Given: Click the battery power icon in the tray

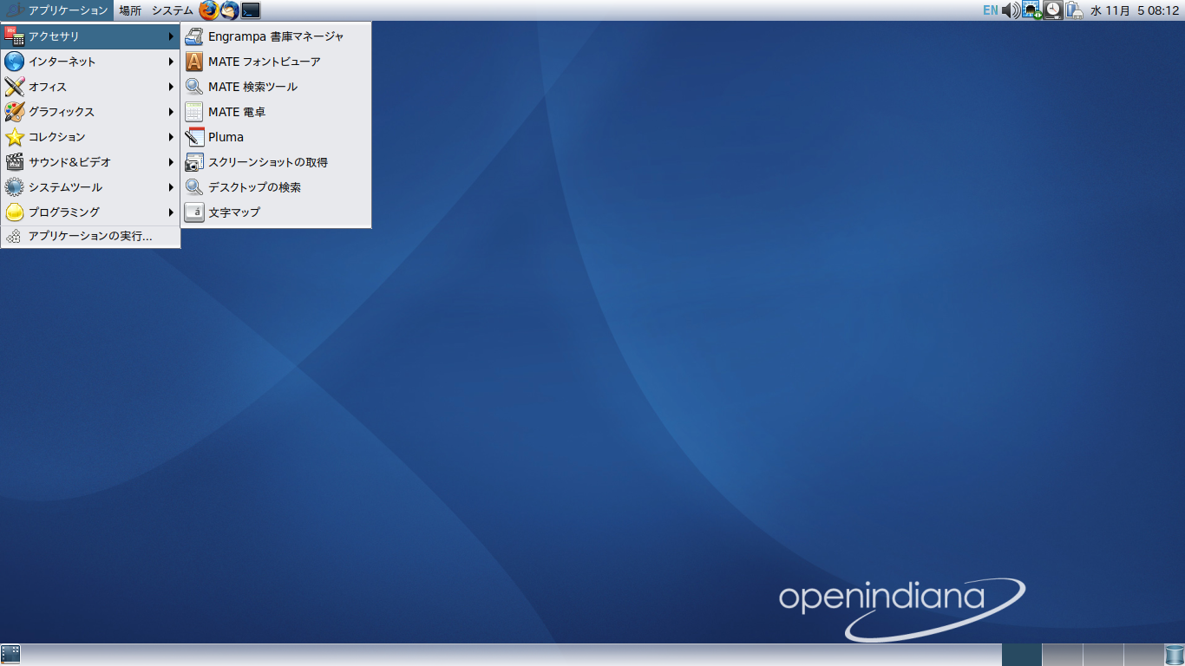Looking at the screenshot, I should click(x=1074, y=10).
